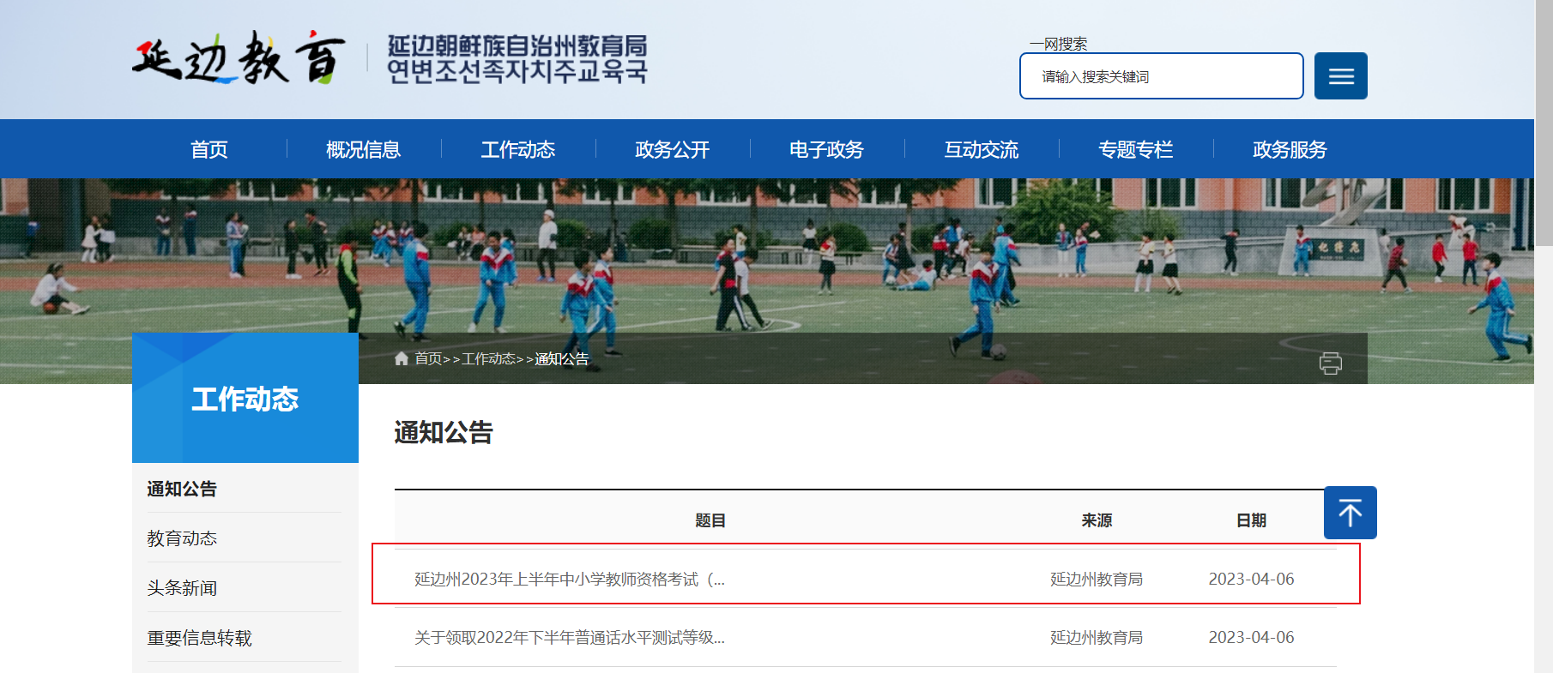Go to 互动交流 navigation item
The image size is (1553, 673).
pos(982,149)
